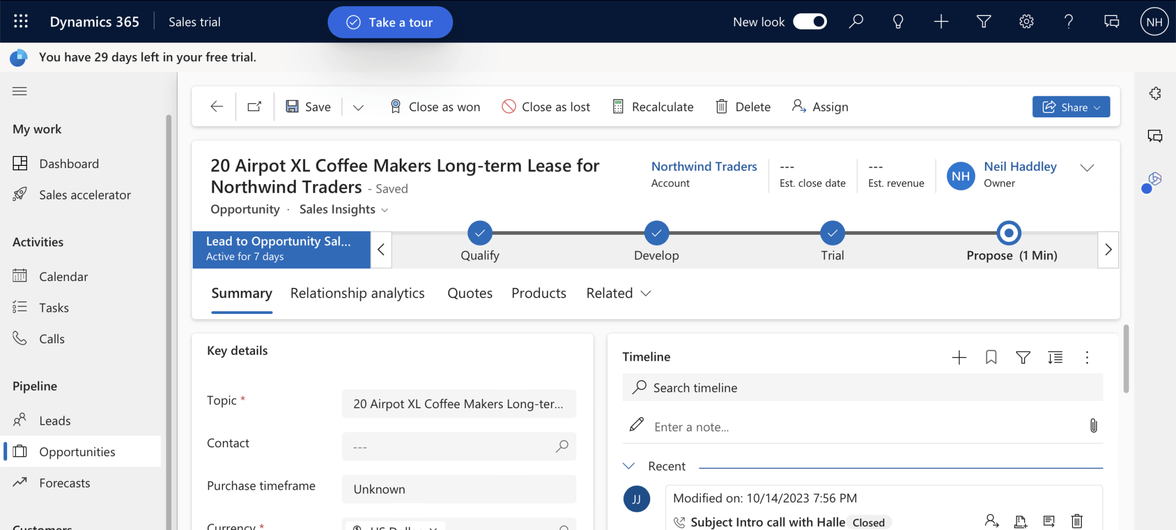
Task: Add a timeline record with plus icon
Action: (x=959, y=358)
